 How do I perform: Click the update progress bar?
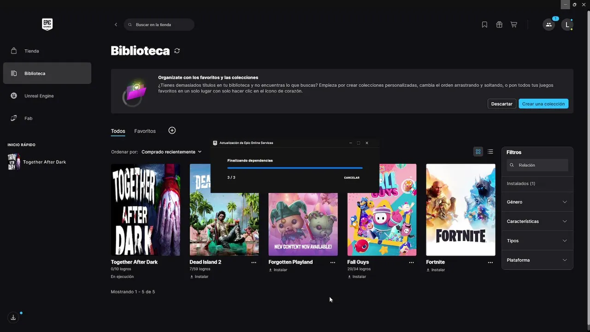295,168
